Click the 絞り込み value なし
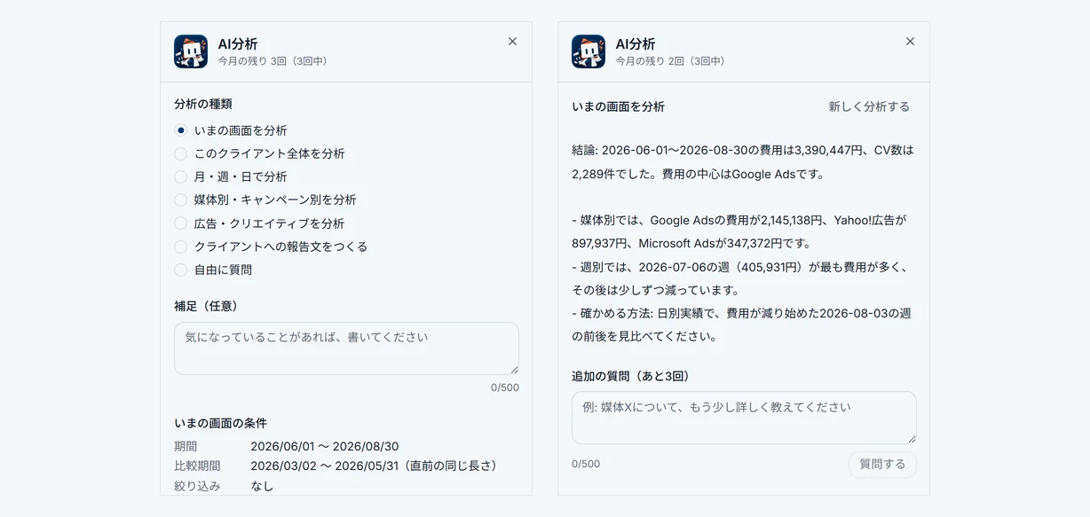This screenshot has width=1090, height=517. coord(262,486)
